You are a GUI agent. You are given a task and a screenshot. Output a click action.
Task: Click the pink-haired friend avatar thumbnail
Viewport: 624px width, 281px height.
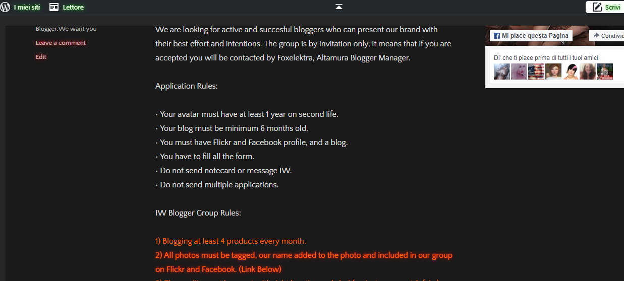(x=519, y=72)
